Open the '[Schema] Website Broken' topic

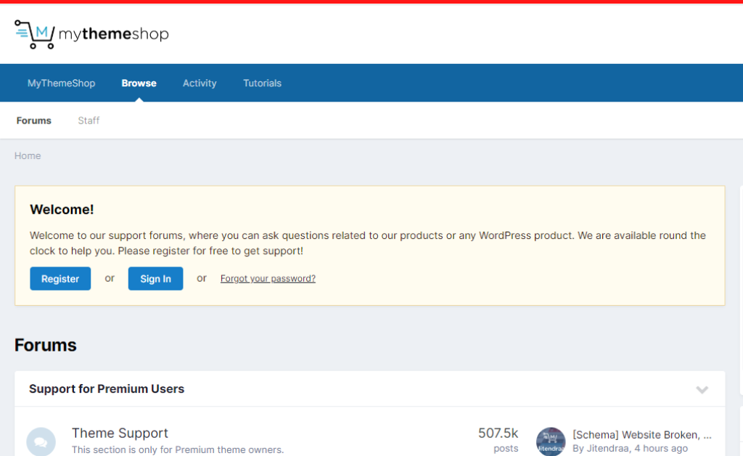(x=642, y=435)
